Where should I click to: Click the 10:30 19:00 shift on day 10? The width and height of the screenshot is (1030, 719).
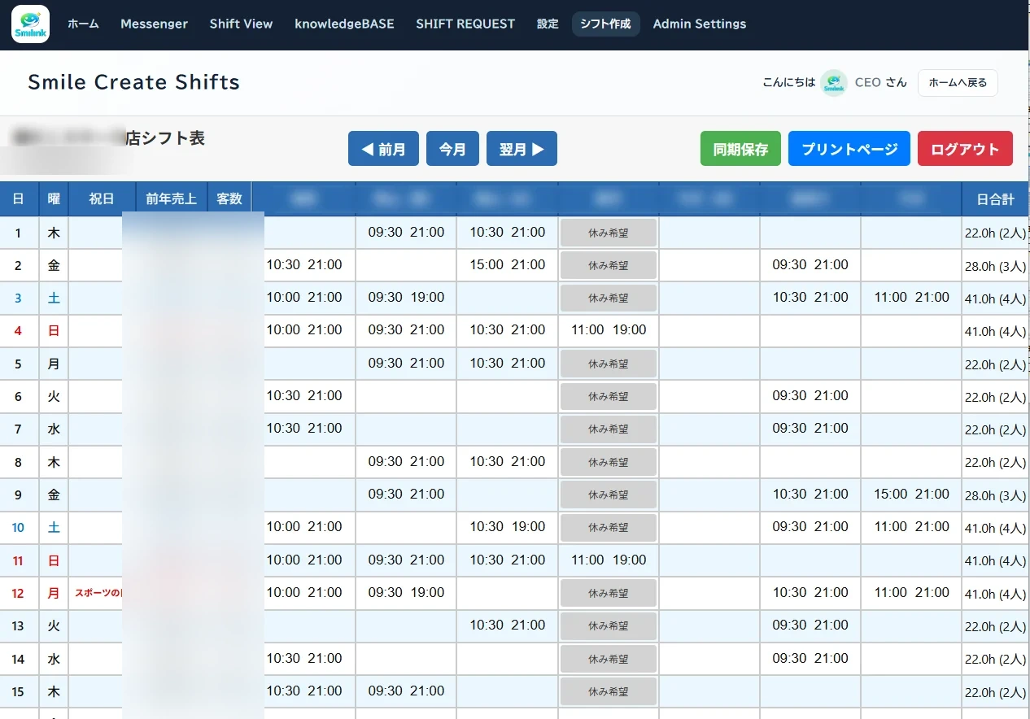[x=508, y=527]
